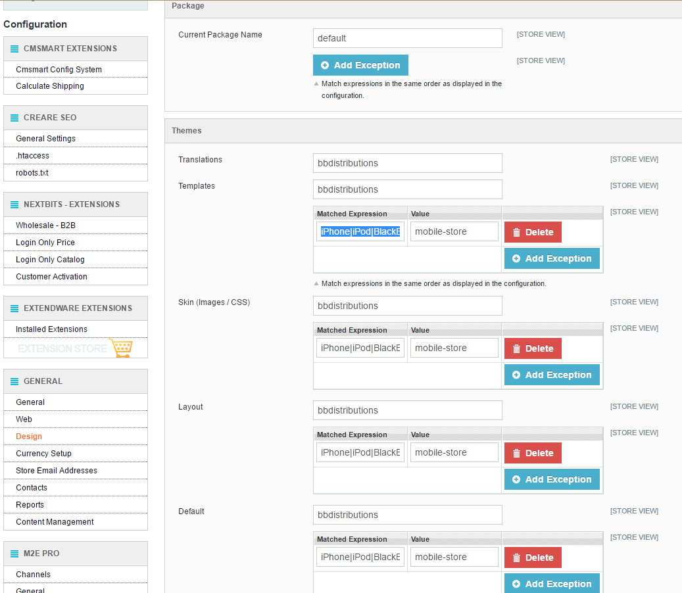Collapse the EXTENDWARE EXTENSIONS section header
This screenshot has width=682, height=593.
[76, 308]
